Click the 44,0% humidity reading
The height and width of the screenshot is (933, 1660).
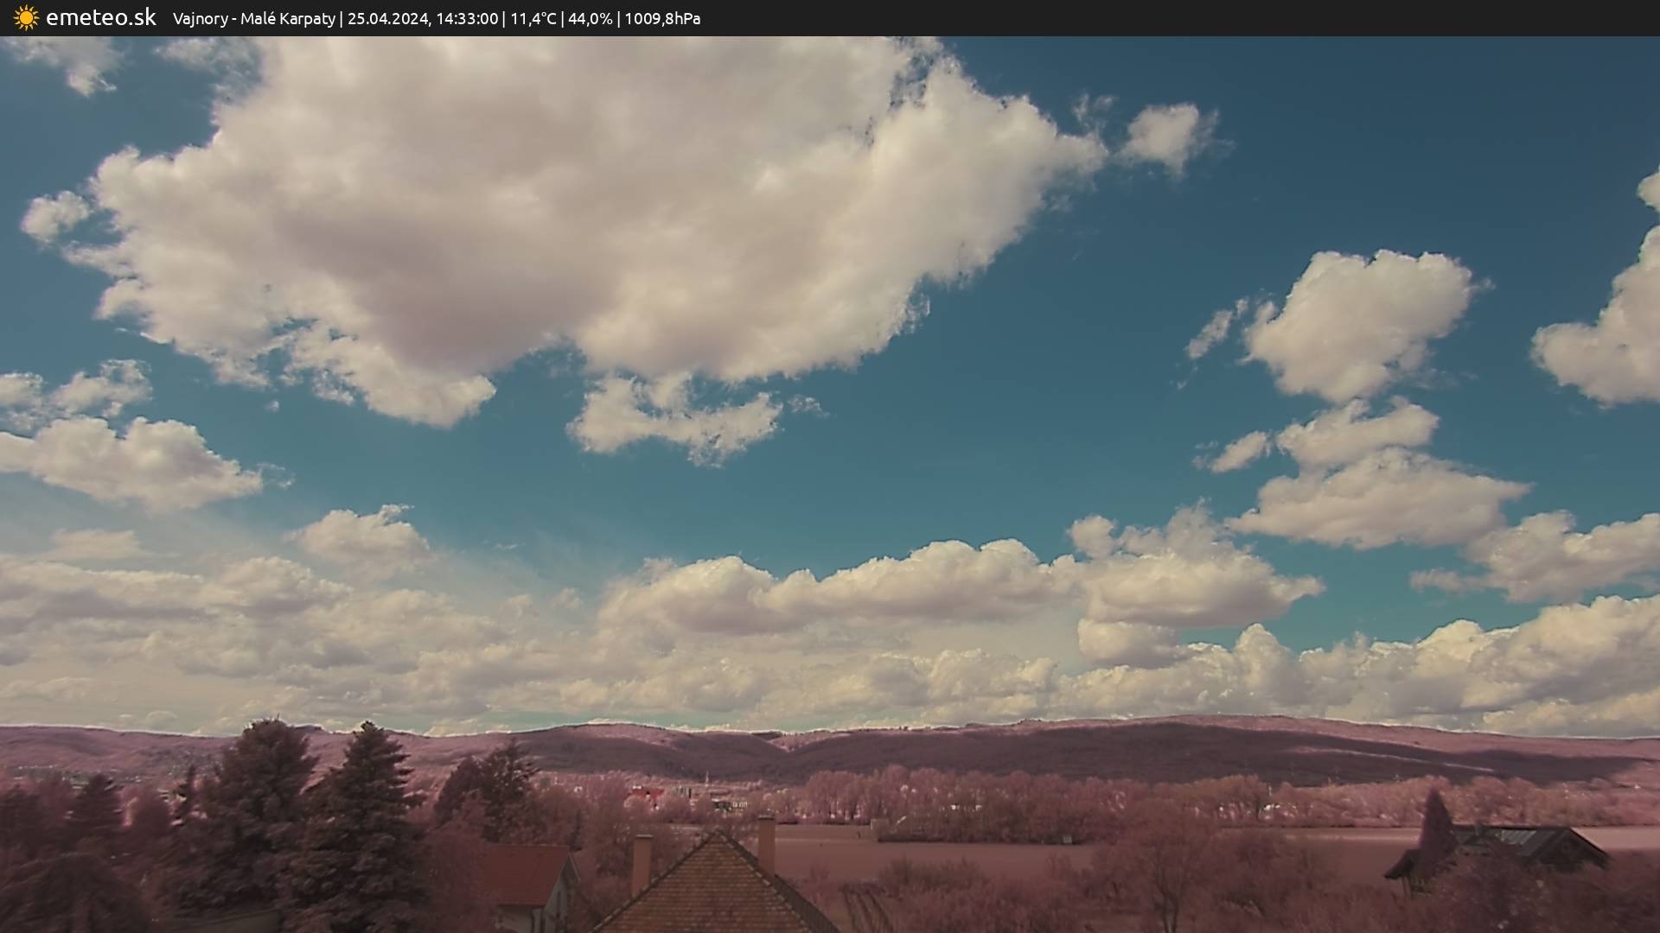(590, 19)
